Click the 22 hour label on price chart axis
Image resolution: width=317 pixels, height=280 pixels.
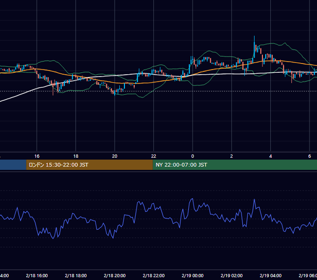[154, 156]
